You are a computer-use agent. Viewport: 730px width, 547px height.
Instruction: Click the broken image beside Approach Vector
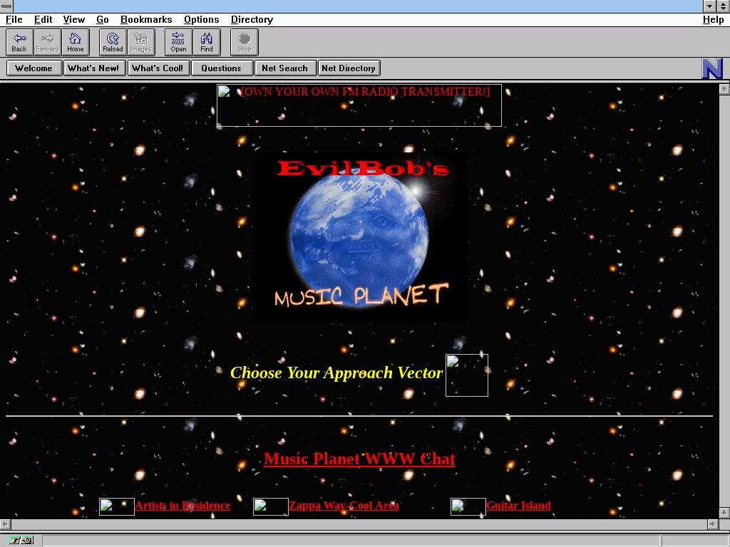point(466,375)
